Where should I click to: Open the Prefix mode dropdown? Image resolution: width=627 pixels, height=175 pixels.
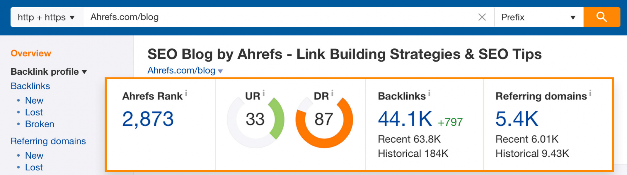click(539, 17)
